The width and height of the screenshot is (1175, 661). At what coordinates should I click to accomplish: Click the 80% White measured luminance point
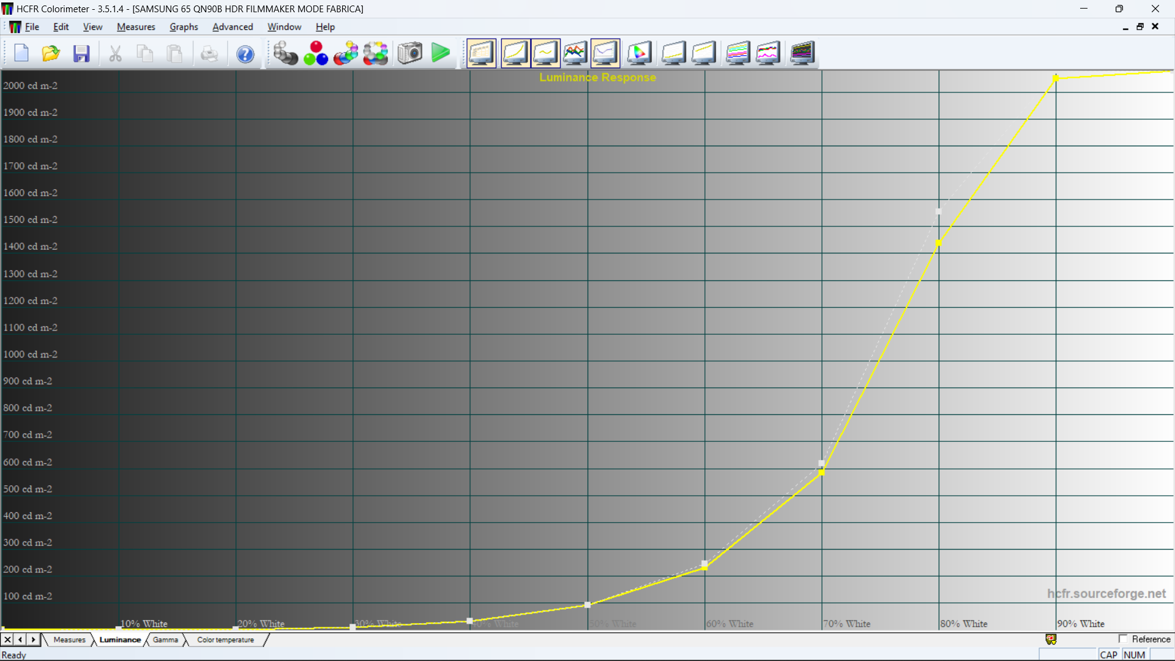pyautogui.click(x=938, y=243)
